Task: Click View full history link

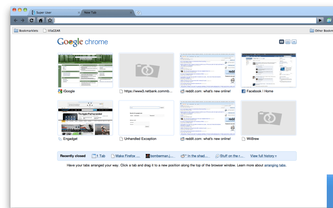Action: [263, 156]
